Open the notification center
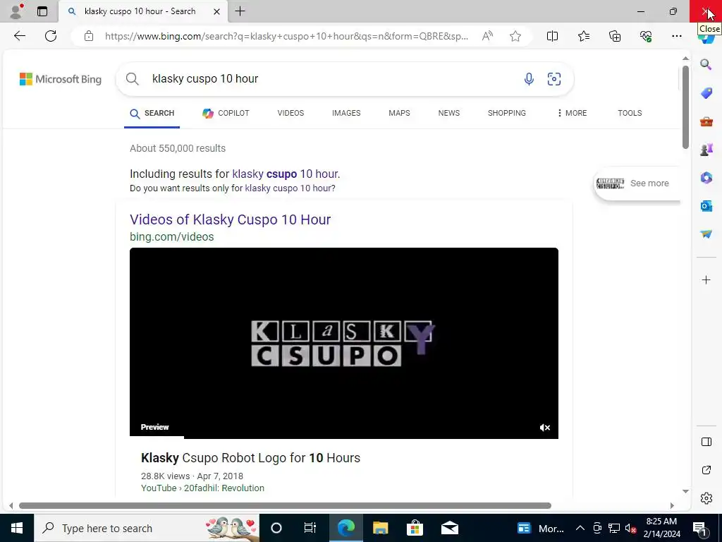This screenshot has height=542, width=722. [700, 528]
